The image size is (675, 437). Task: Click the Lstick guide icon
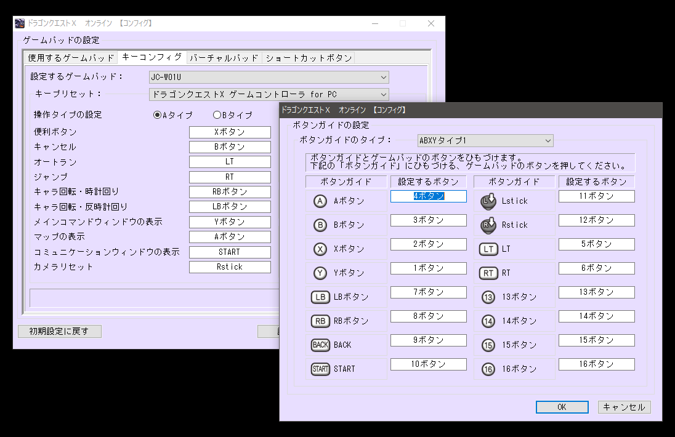click(488, 201)
